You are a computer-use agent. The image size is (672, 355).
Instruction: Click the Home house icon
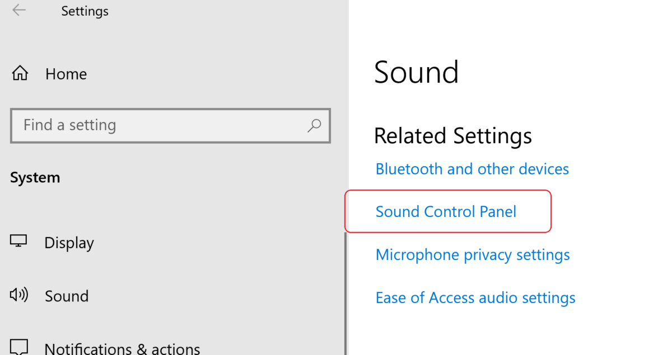[20, 73]
